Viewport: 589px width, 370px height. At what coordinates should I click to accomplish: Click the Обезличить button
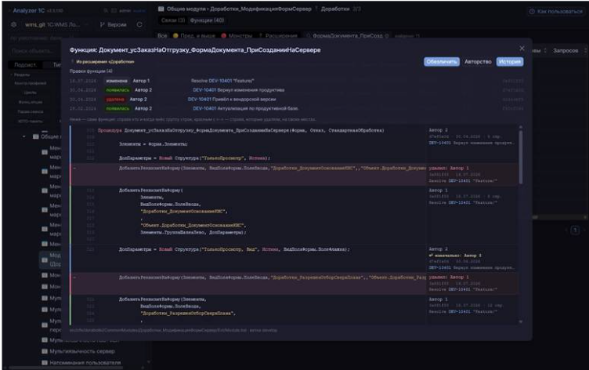pos(442,62)
